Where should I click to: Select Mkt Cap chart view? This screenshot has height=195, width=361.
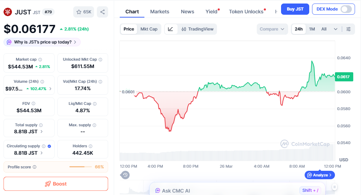(149, 29)
